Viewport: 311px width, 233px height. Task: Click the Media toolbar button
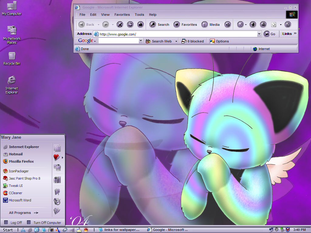(210, 25)
